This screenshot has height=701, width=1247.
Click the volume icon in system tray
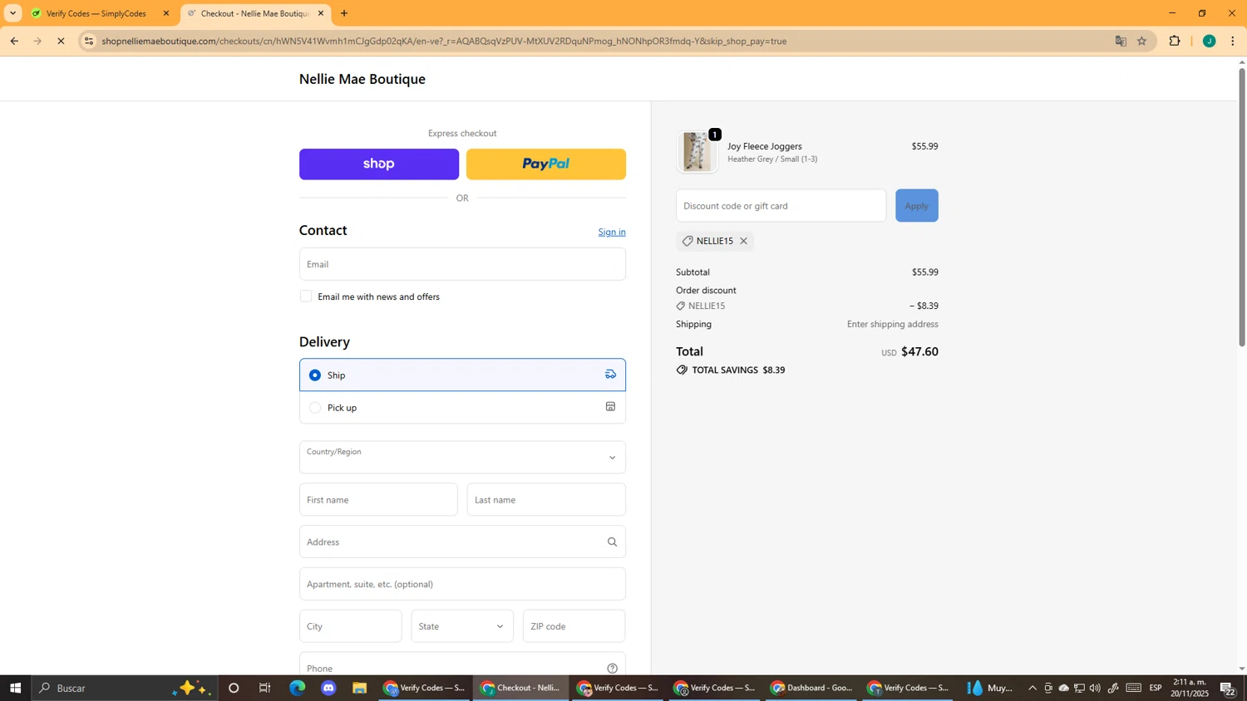(1095, 688)
